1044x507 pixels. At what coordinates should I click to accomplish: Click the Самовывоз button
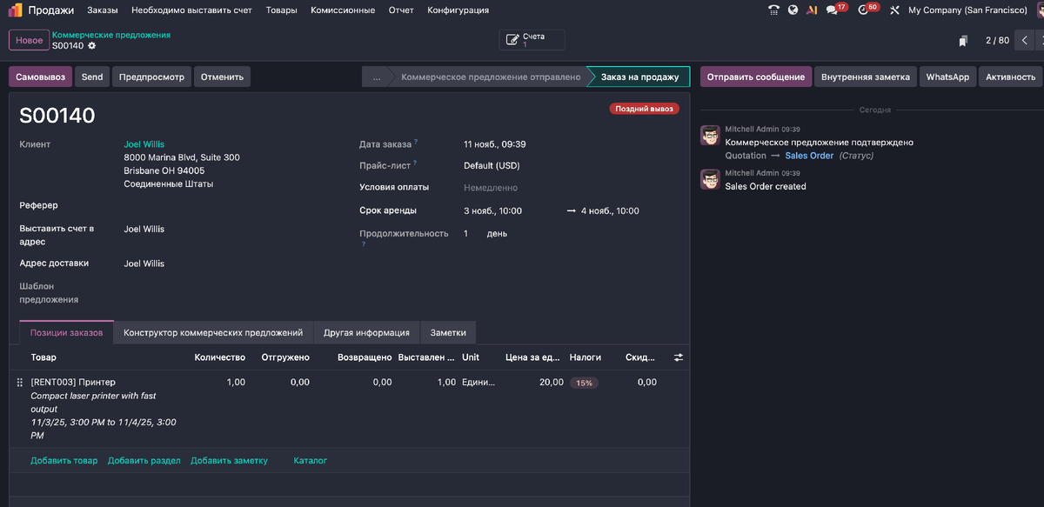click(x=40, y=77)
